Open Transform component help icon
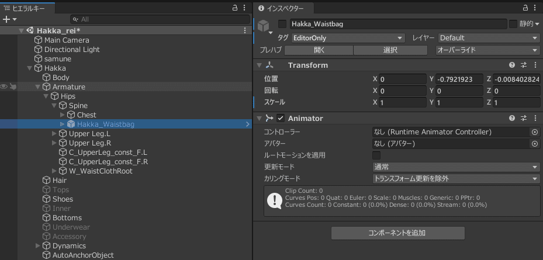Screen dimensions: 543x260 coord(512,65)
